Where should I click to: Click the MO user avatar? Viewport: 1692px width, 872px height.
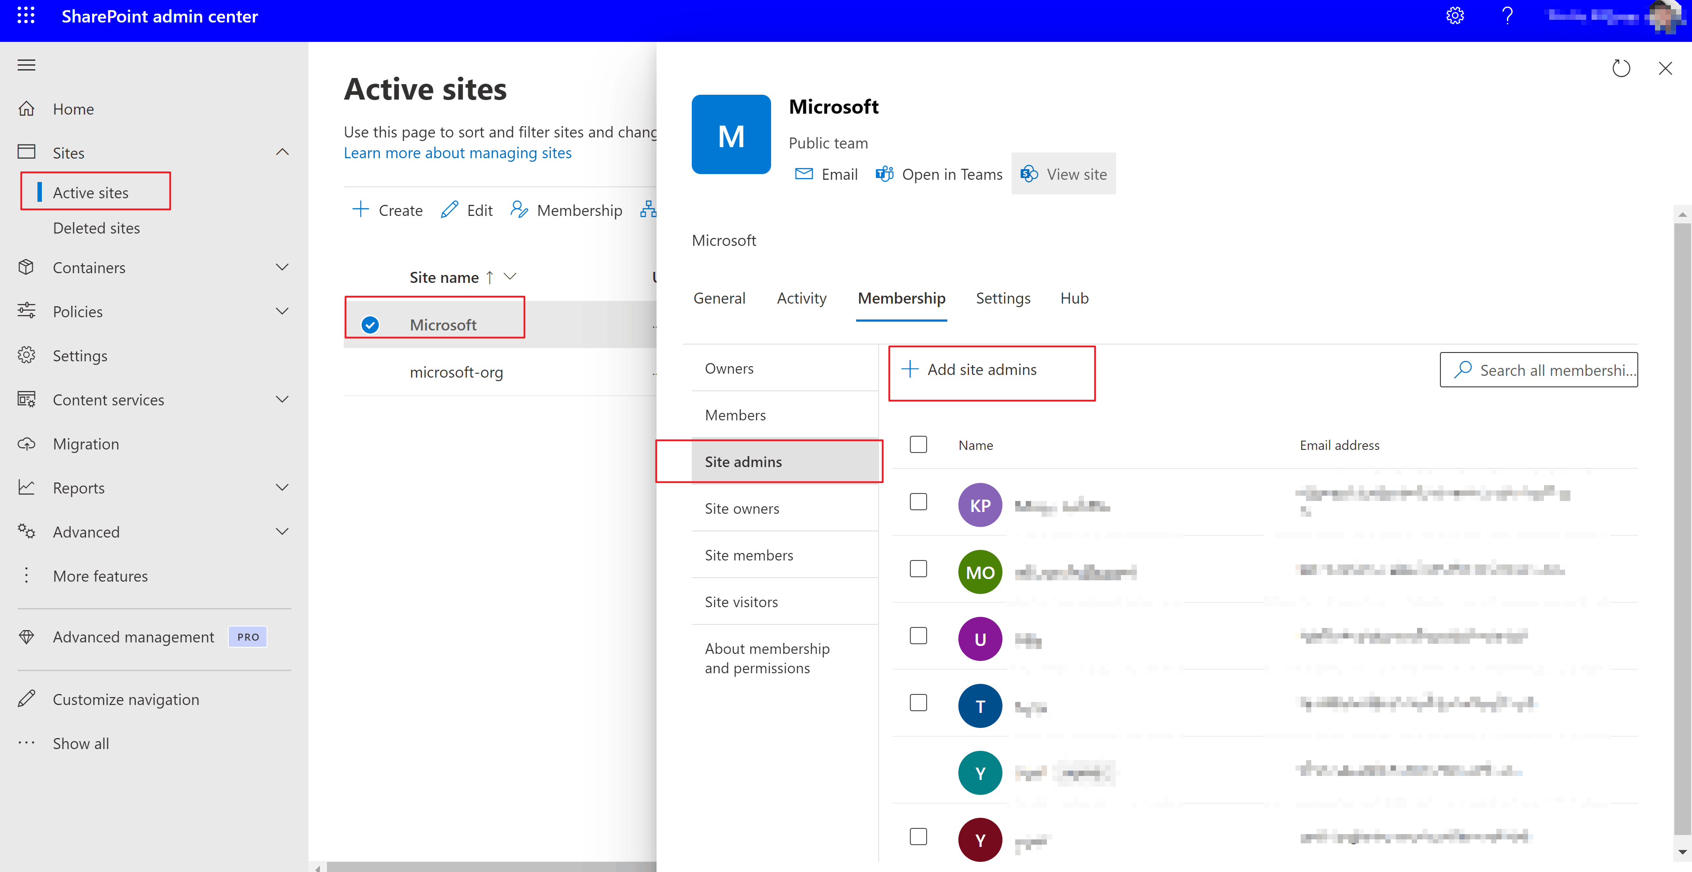(980, 572)
